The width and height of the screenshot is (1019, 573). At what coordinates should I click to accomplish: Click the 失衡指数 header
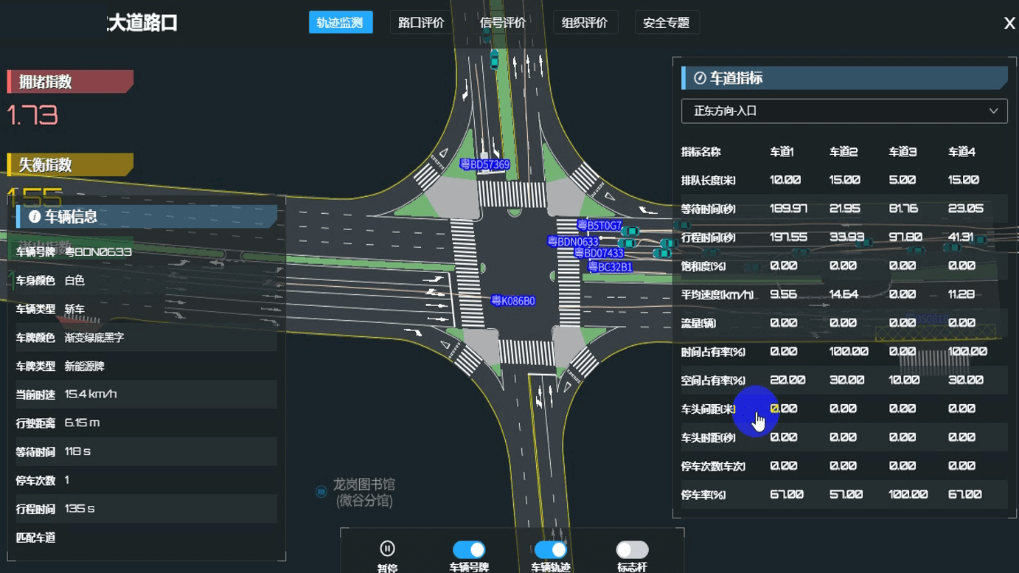(x=70, y=164)
